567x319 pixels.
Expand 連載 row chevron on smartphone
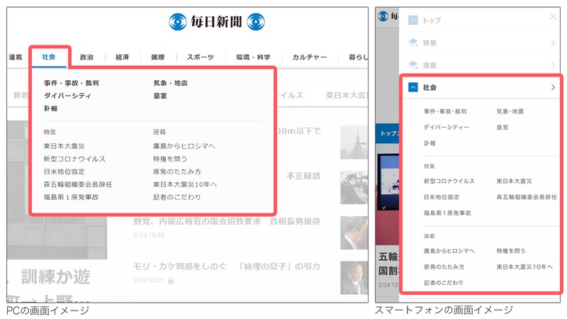click(x=553, y=65)
